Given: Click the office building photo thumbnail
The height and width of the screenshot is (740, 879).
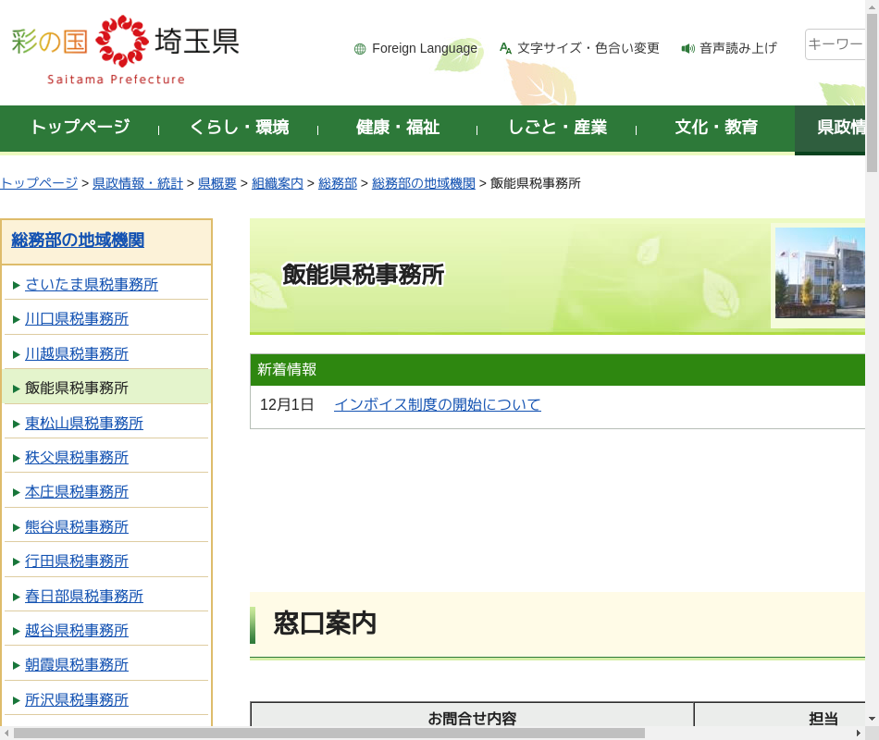Looking at the screenshot, I should click(x=820, y=273).
